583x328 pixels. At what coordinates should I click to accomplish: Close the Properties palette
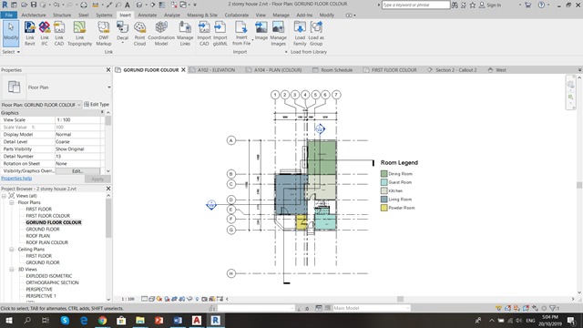tap(108, 70)
